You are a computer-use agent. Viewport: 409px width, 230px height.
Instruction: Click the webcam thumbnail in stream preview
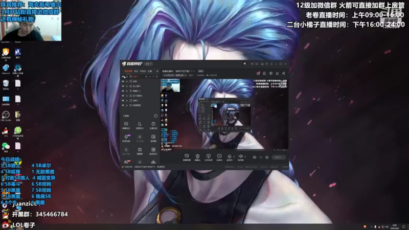click(x=170, y=85)
